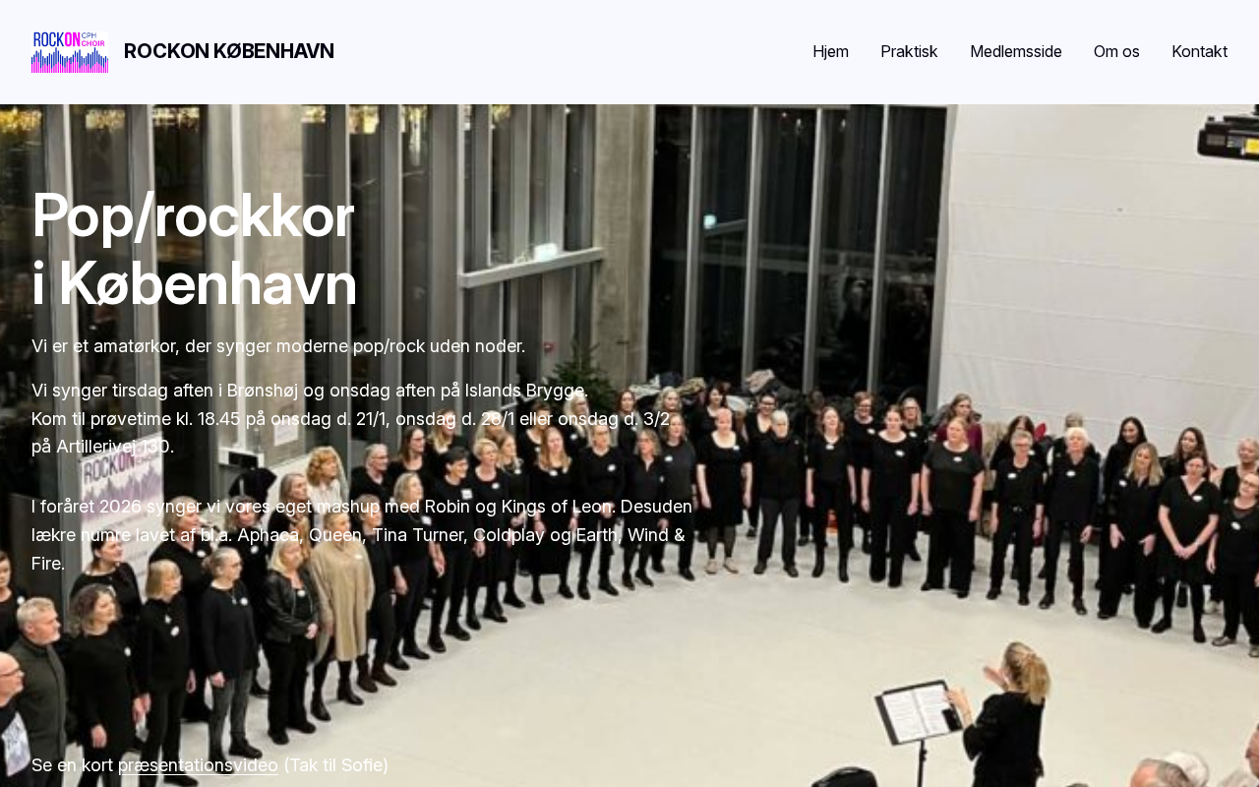Click the 'Se en kort' text before link
The width and height of the screenshot is (1259, 787).
(x=73, y=764)
